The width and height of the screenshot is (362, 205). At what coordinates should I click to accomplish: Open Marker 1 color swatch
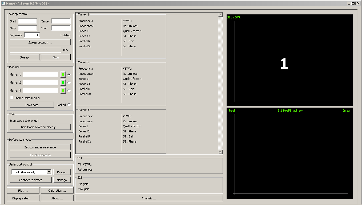[x=63, y=74]
